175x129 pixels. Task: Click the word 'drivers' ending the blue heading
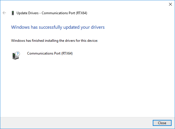(x=98, y=27)
